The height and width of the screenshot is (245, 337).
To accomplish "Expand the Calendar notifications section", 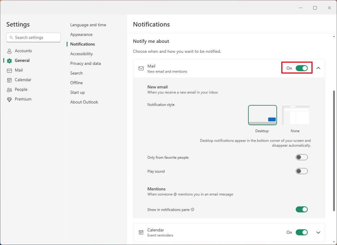I will coord(318,232).
